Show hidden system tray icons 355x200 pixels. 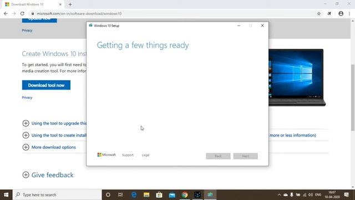click(x=279, y=195)
